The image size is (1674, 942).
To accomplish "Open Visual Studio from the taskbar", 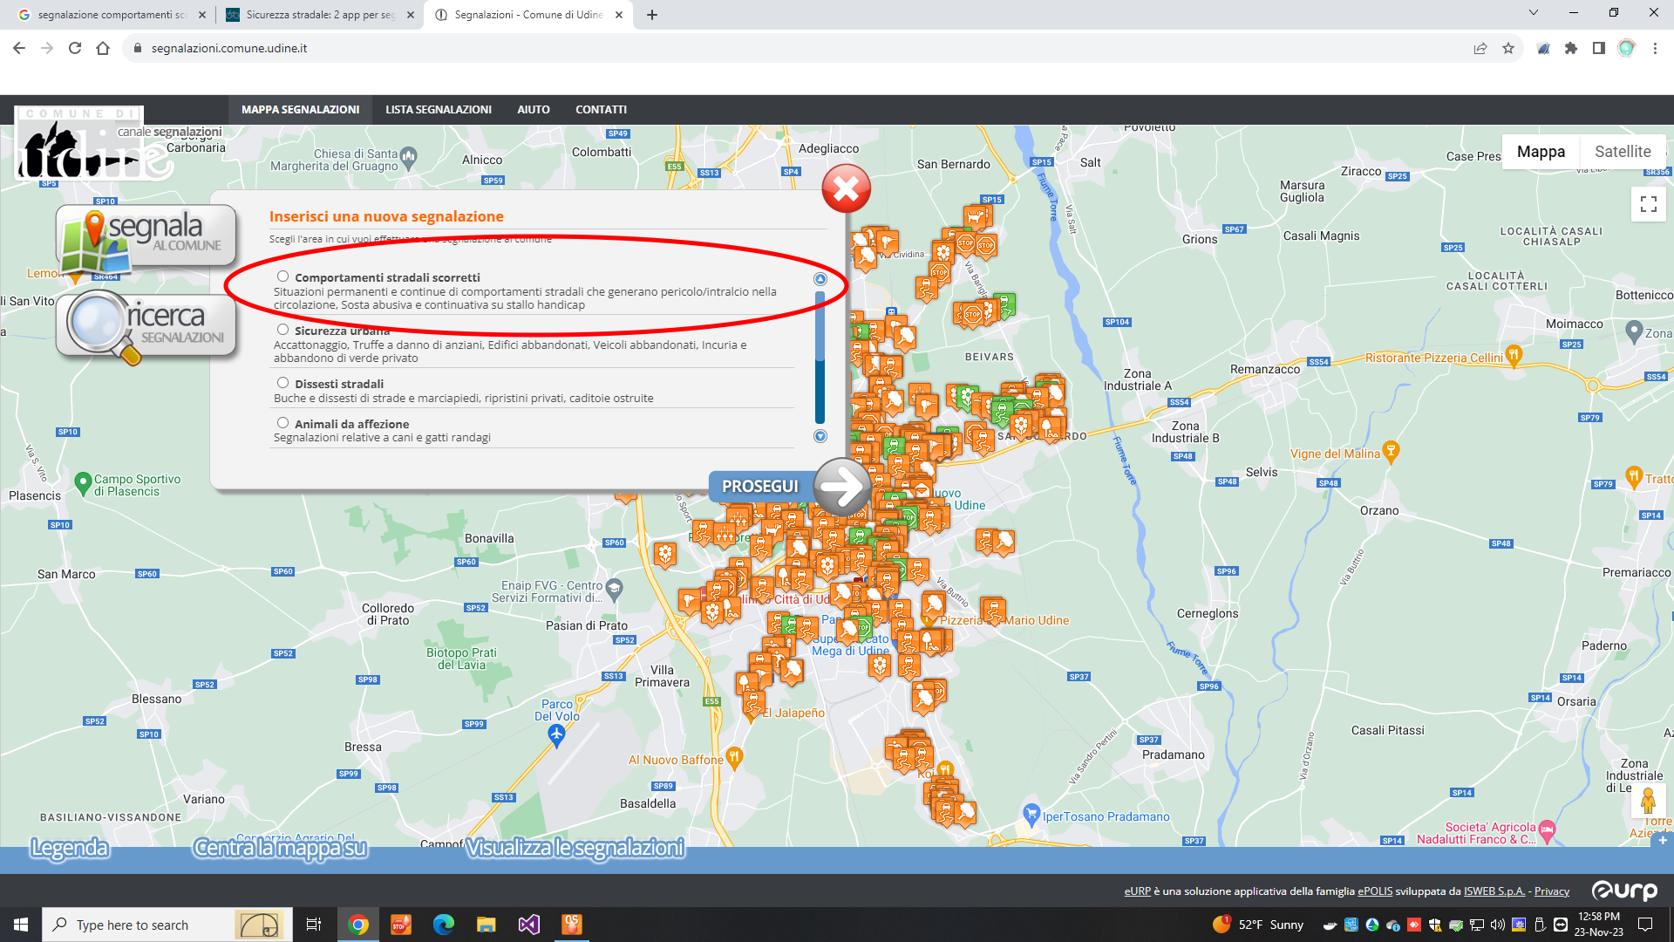I will [529, 925].
